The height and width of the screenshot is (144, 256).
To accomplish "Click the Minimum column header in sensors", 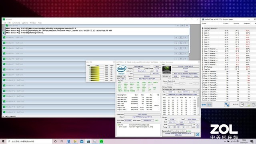I will (236, 23).
